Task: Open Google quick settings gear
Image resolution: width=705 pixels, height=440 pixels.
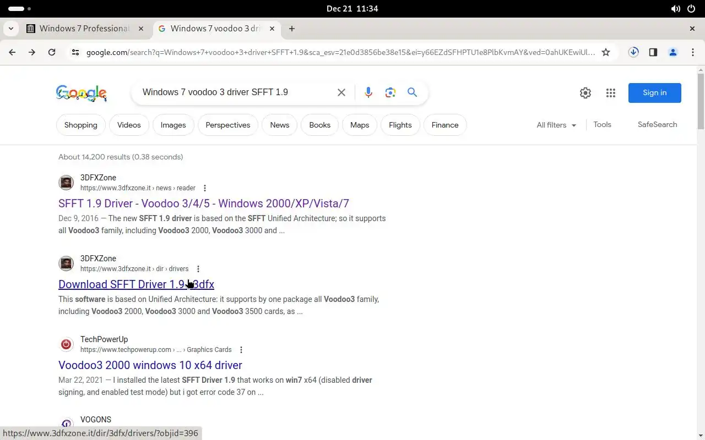Action: (x=585, y=93)
